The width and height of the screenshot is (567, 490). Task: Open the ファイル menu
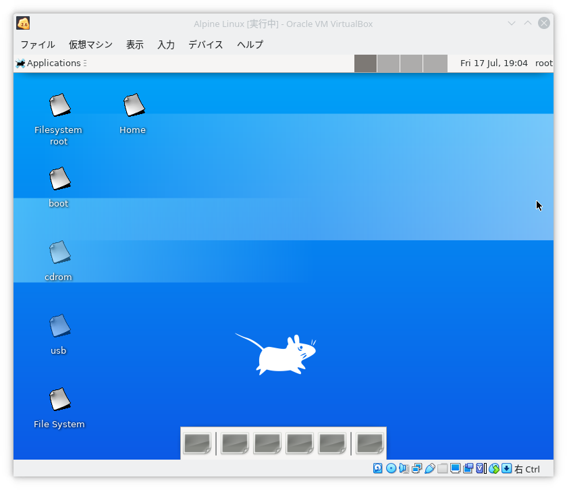click(38, 45)
